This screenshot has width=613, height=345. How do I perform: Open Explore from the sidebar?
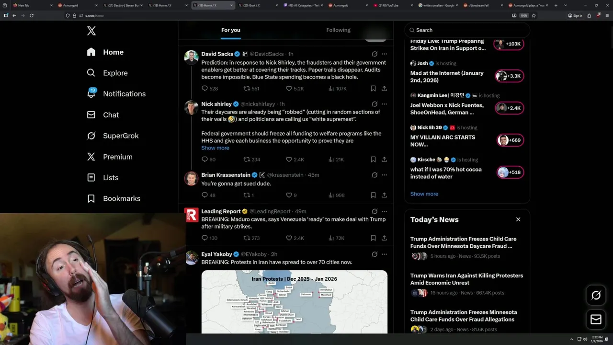107,73
